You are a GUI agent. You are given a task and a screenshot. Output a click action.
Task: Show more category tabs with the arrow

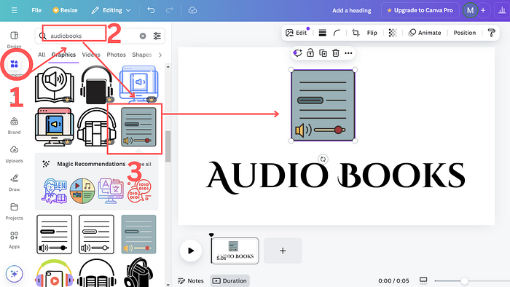click(160, 55)
